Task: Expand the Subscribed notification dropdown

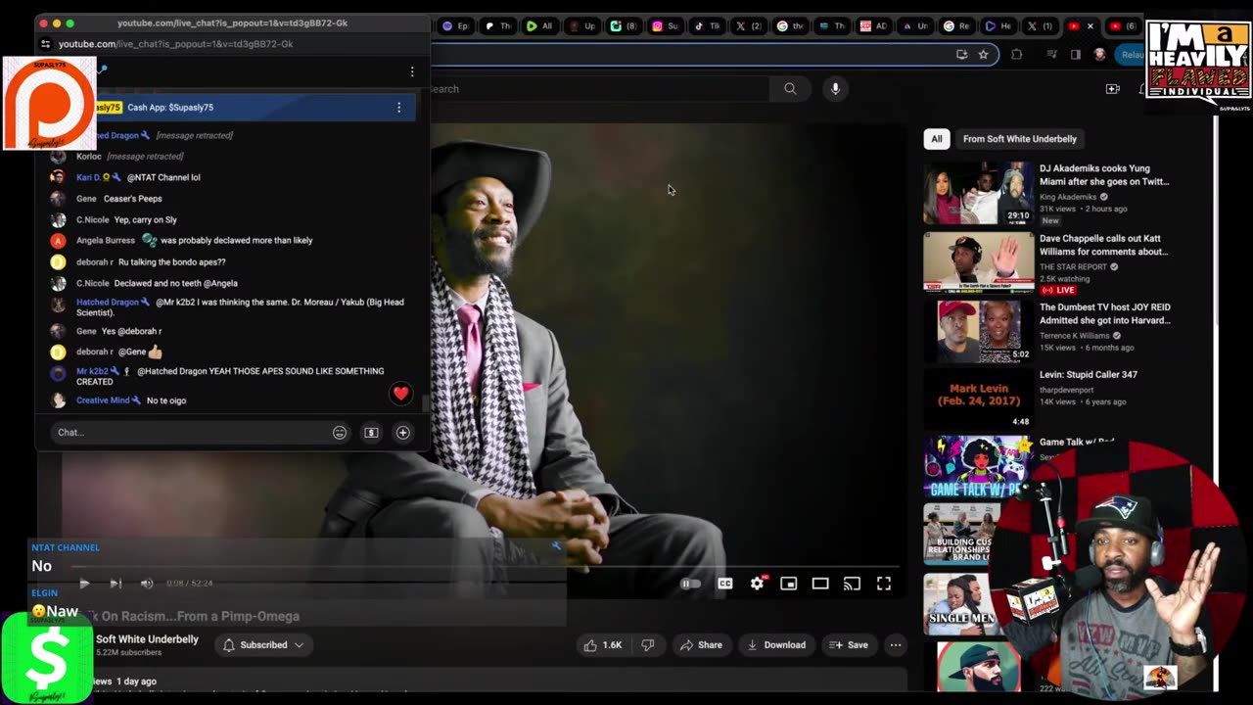Action: [263, 645]
